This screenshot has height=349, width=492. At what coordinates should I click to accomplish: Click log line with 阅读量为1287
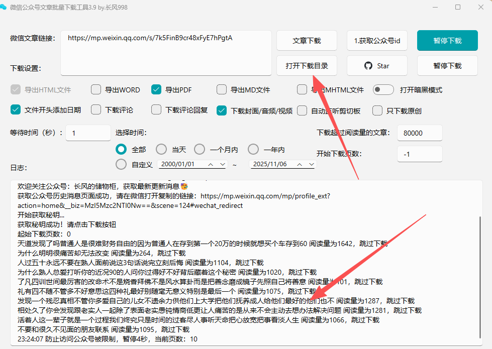click(216, 301)
